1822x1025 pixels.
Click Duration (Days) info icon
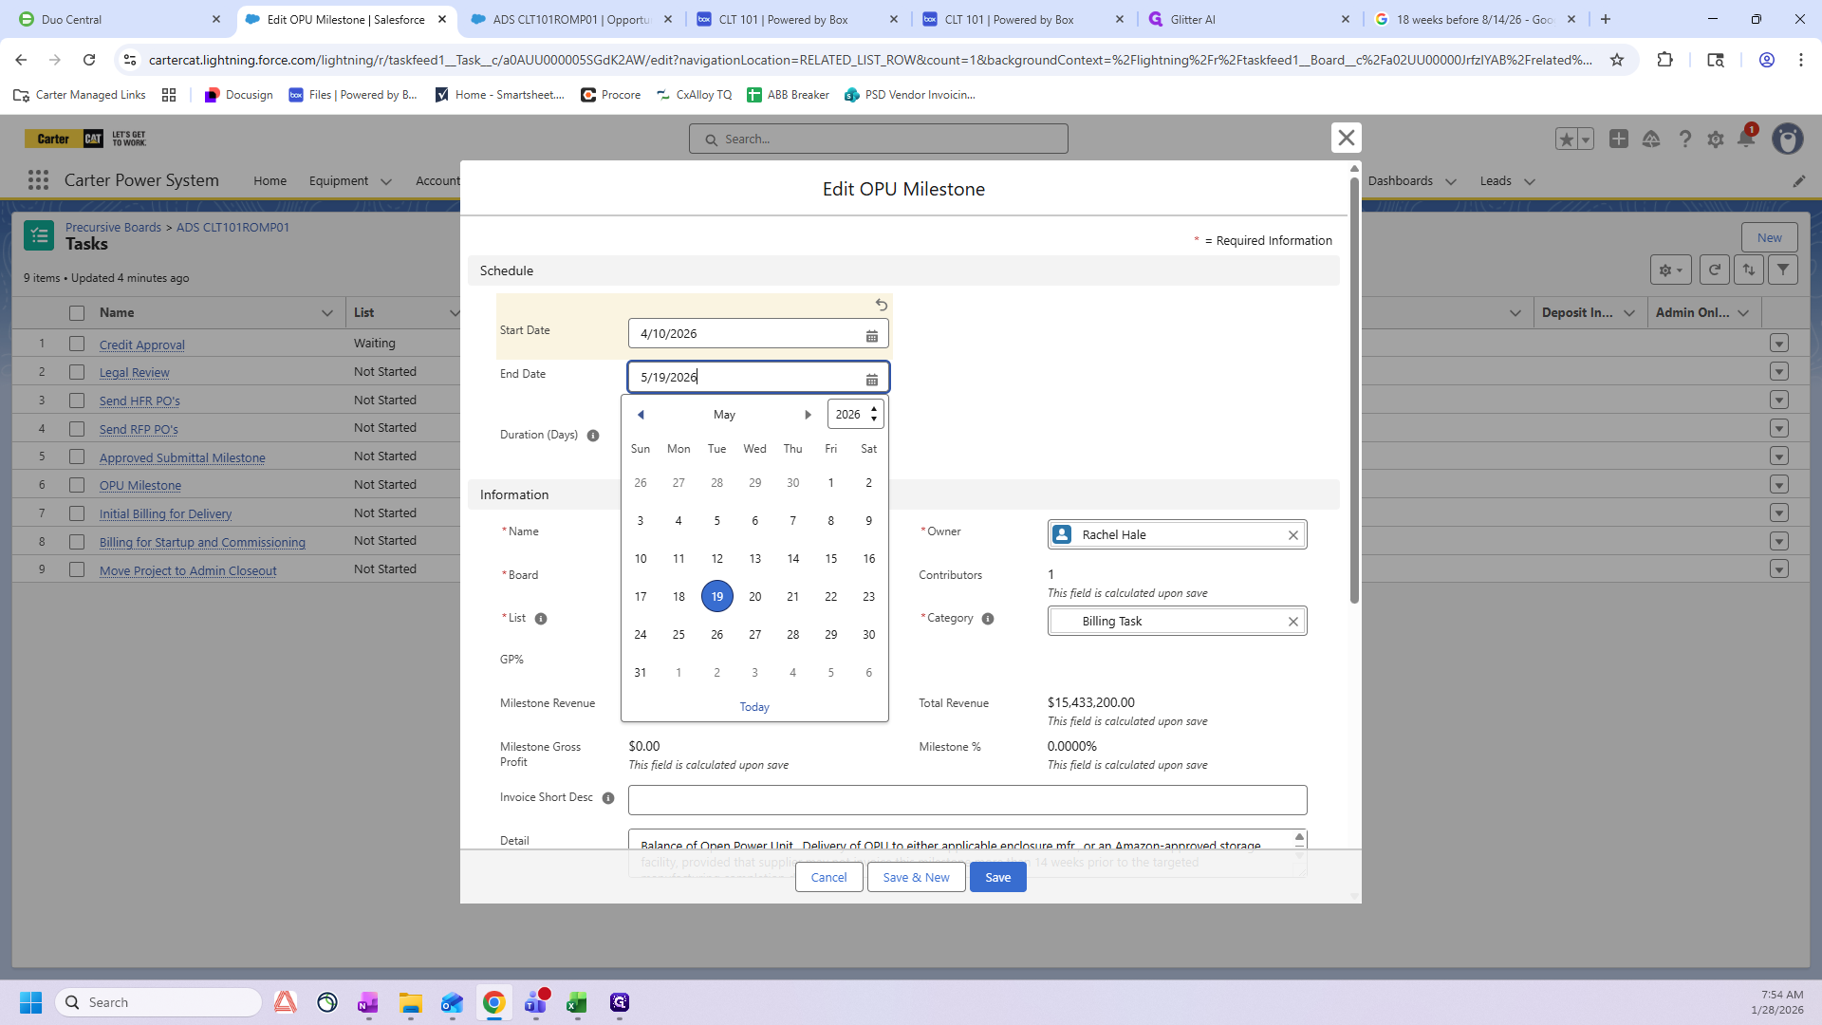point(593,436)
